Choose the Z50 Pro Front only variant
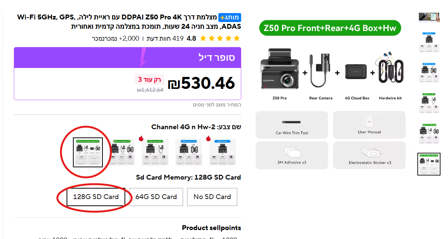Image resolution: width=448 pixels, height=239 pixels. [x=222, y=152]
